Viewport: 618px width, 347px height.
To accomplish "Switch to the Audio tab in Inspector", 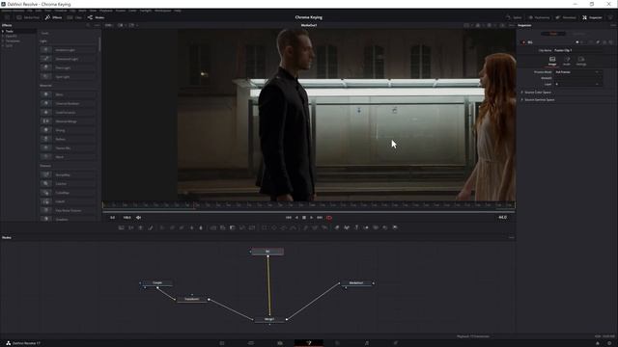I will point(567,61).
